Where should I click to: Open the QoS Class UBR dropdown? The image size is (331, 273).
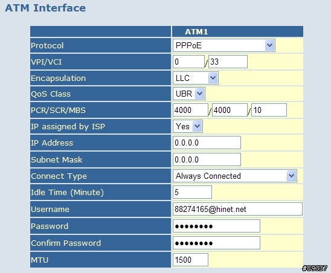tap(188, 94)
